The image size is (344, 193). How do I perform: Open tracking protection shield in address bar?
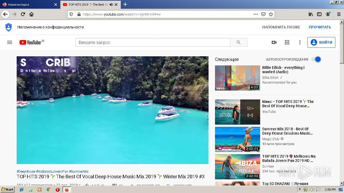(x=71, y=14)
